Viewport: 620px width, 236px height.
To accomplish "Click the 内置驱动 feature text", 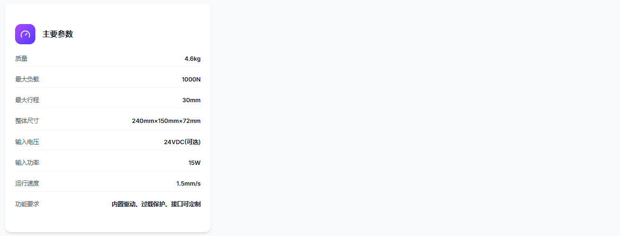I will (x=123, y=204).
